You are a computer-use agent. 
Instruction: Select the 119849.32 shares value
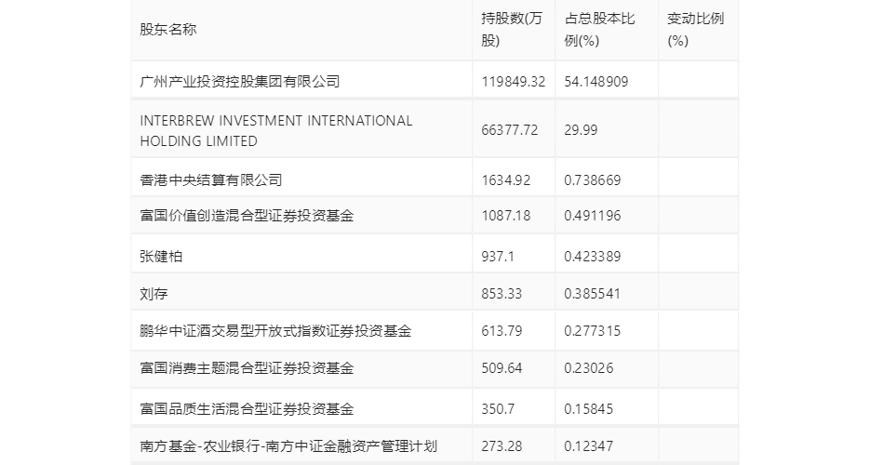514,82
